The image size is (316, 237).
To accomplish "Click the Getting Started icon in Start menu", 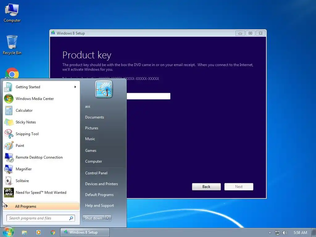I will (8, 87).
